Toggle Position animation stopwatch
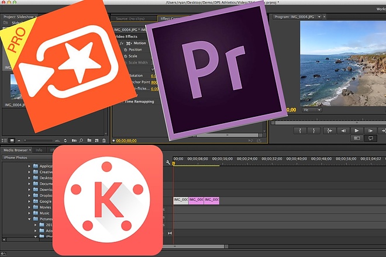Viewport: 386px width, 257px height. (126, 50)
